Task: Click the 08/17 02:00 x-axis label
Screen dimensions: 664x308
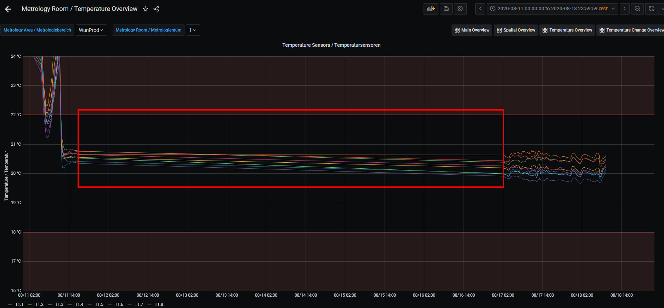Action: point(503,295)
